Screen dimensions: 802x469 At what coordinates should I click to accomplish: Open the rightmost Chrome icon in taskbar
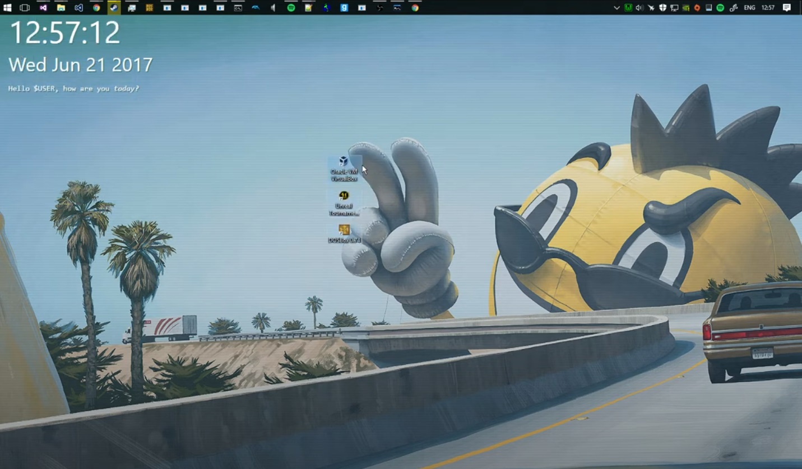pyautogui.click(x=415, y=8)
